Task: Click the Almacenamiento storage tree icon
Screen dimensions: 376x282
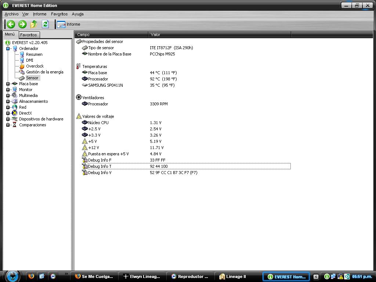Action: tap(15, 101)
